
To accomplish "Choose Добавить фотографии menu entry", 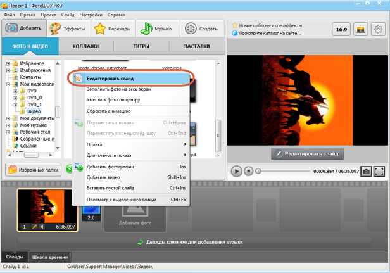I will 130,167.
